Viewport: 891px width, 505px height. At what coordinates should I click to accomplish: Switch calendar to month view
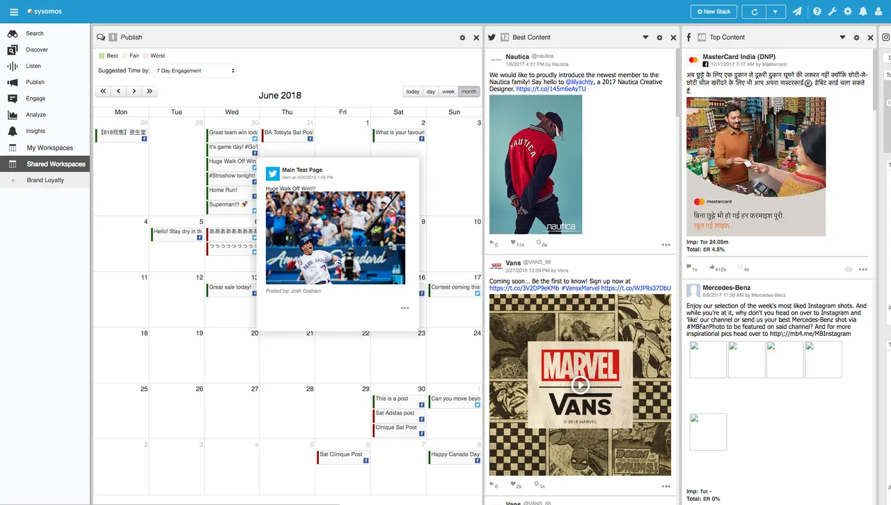[x=469, y=92]
